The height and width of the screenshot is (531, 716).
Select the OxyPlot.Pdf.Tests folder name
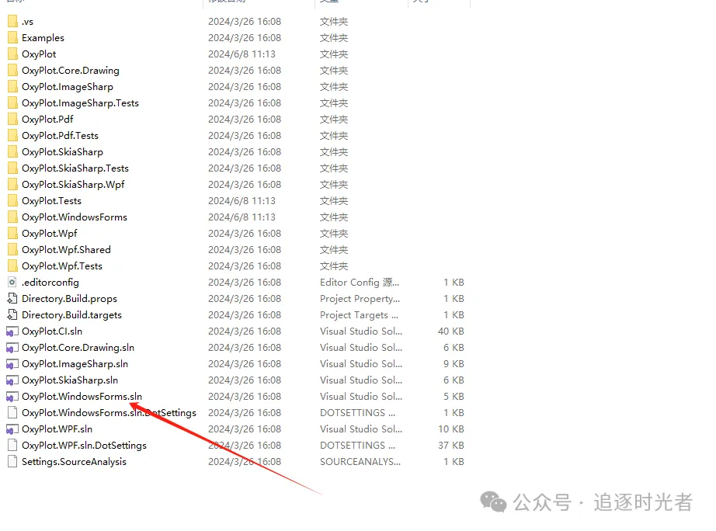[x=60, y=136]
